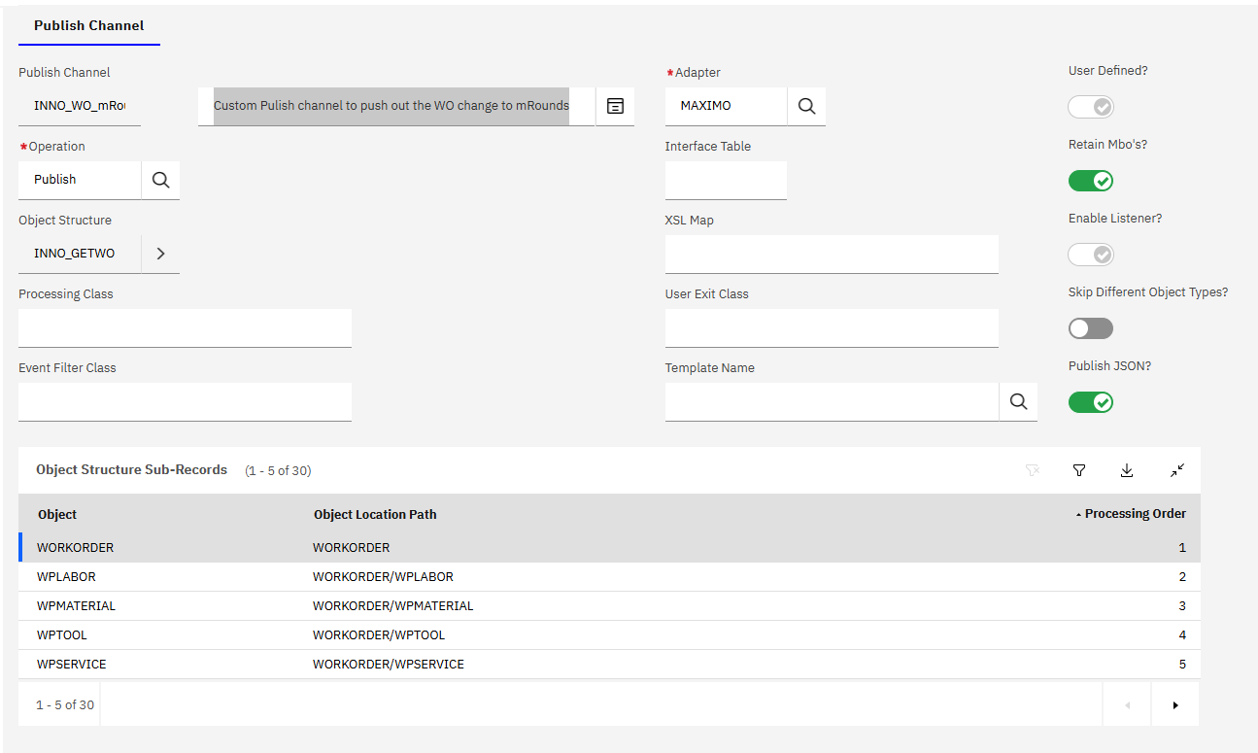Click path WORKORDER/WPTOOL
1258x753 pixels.
tap(379, 635)
